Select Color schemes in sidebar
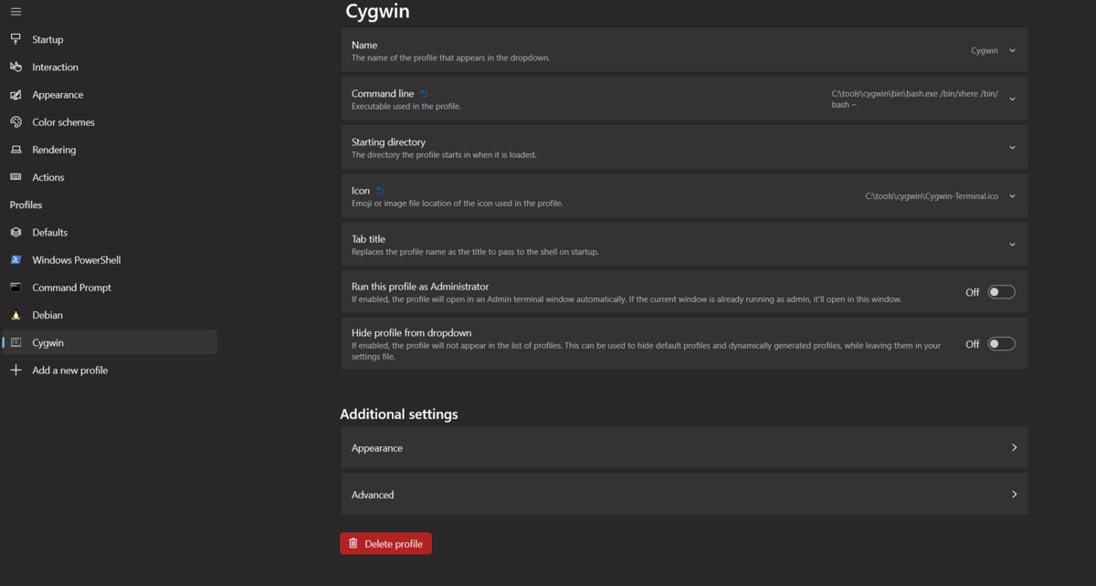Viewport: 1096px width, 586px height. coord(110,122)
